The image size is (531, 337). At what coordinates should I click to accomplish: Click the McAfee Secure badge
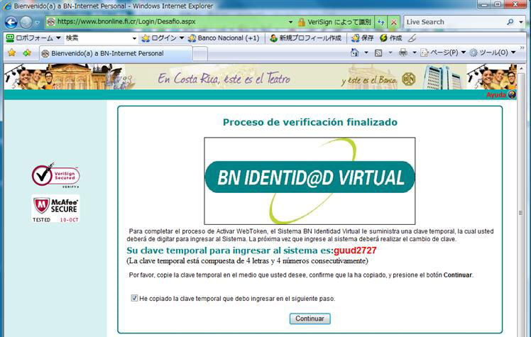[56, 209]
